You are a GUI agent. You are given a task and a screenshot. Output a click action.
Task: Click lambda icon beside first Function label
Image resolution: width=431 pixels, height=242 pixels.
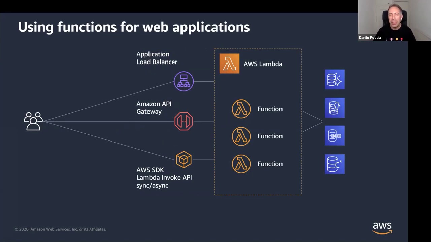[241, 109]
